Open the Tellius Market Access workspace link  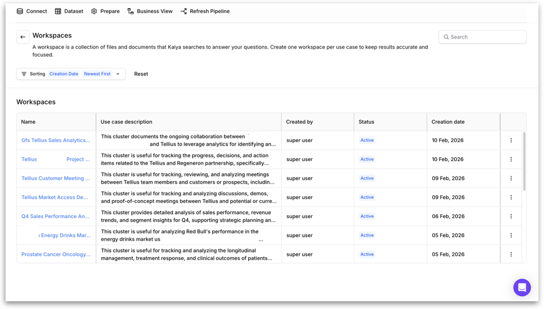coord(55,198)
